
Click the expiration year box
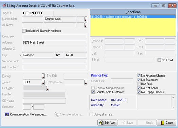pyautogui.click(x=39, y=107)
